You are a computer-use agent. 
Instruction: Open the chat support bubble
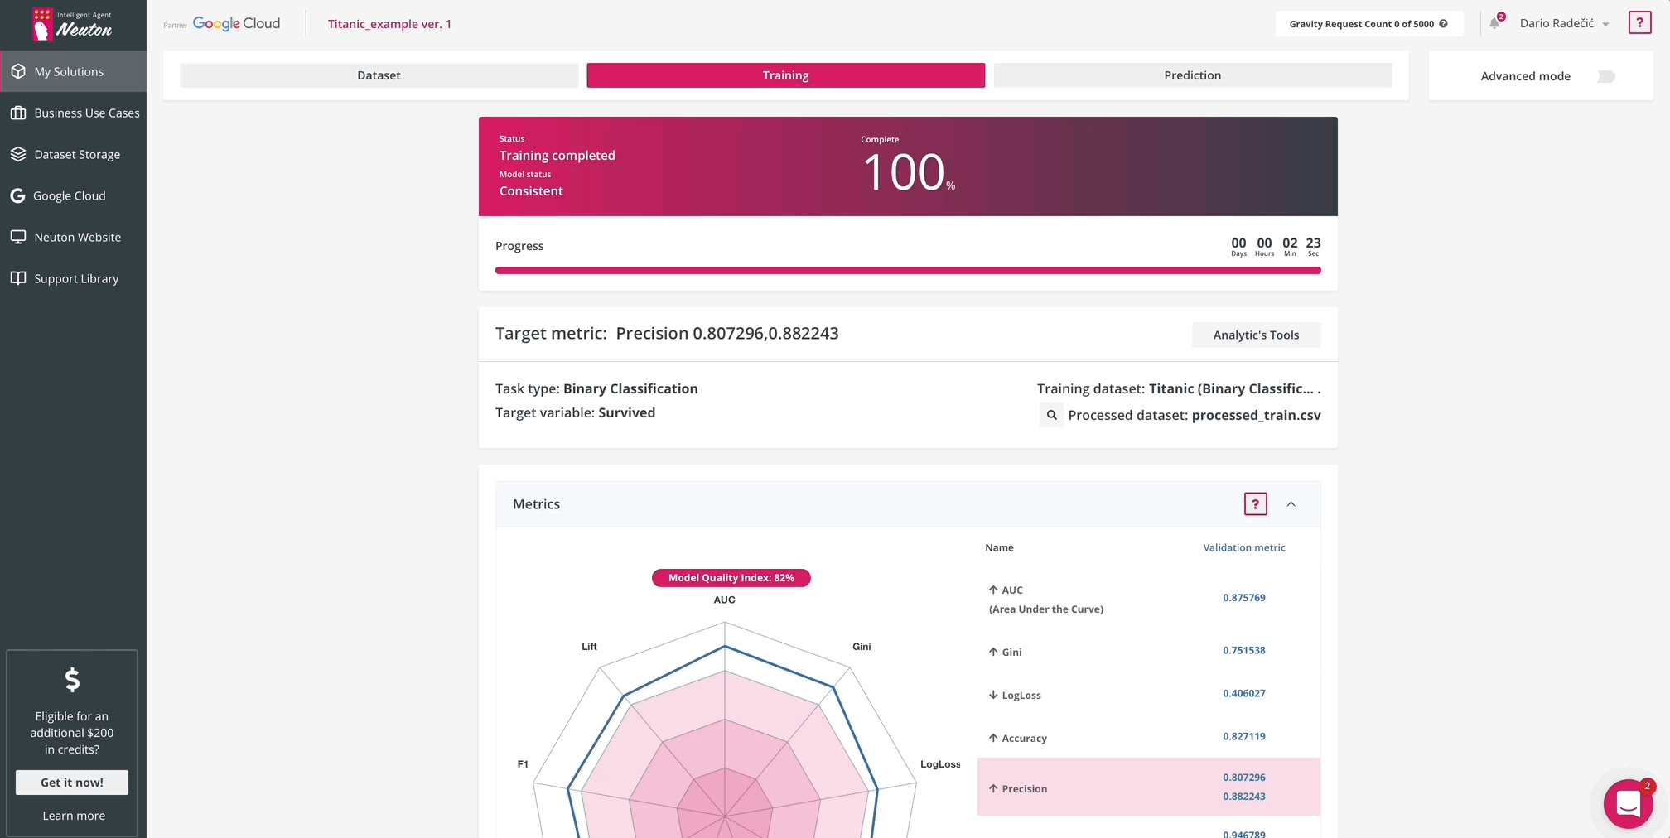[x=1628, y=802]
